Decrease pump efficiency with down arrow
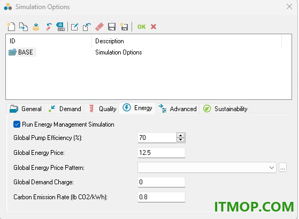The height and width of the screenshot is (219, 299). tap(181, 140)
